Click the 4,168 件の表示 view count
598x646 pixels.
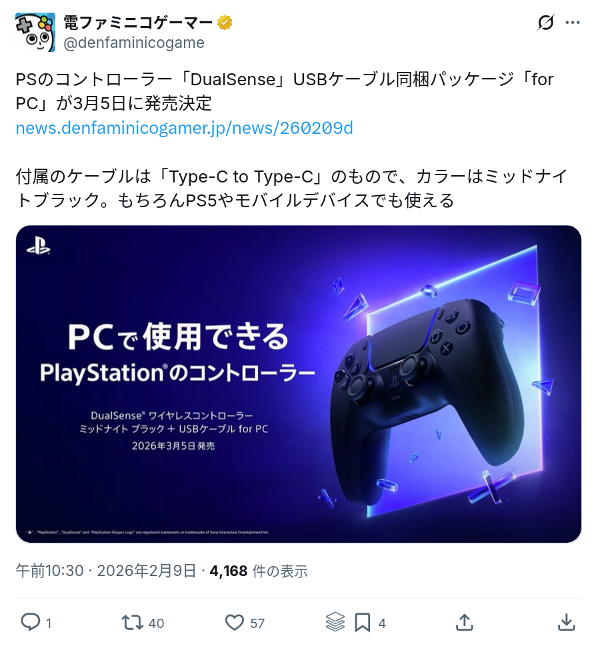coord(259,571)
